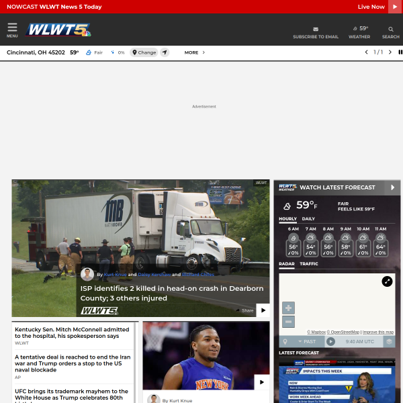The image size is (403, 403).
Task: Open author Daisy Kershaw link
Action: coord(154,275)
